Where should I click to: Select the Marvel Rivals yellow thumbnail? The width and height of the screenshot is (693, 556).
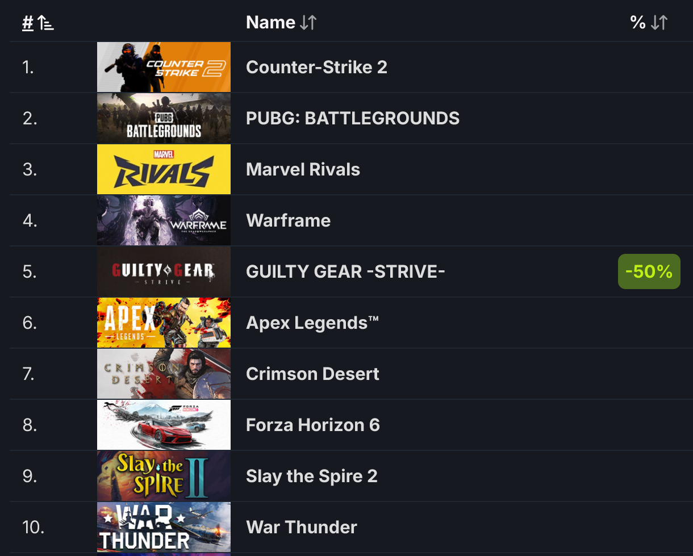164,169
